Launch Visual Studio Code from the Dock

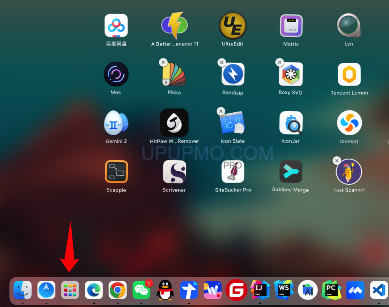point(379,290)
